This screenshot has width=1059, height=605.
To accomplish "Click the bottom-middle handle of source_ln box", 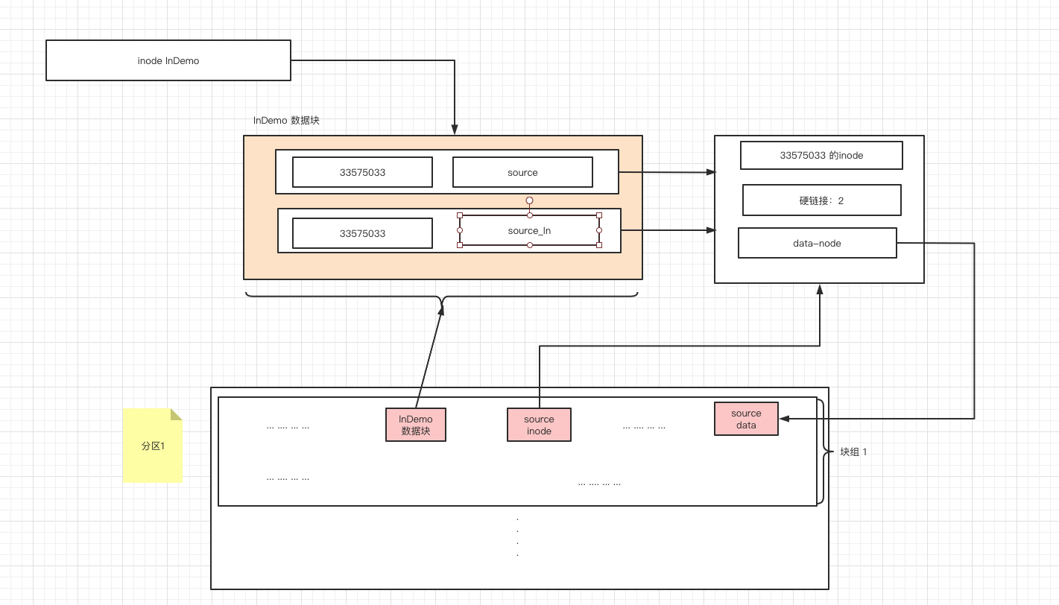I will [x=529, y=244].
